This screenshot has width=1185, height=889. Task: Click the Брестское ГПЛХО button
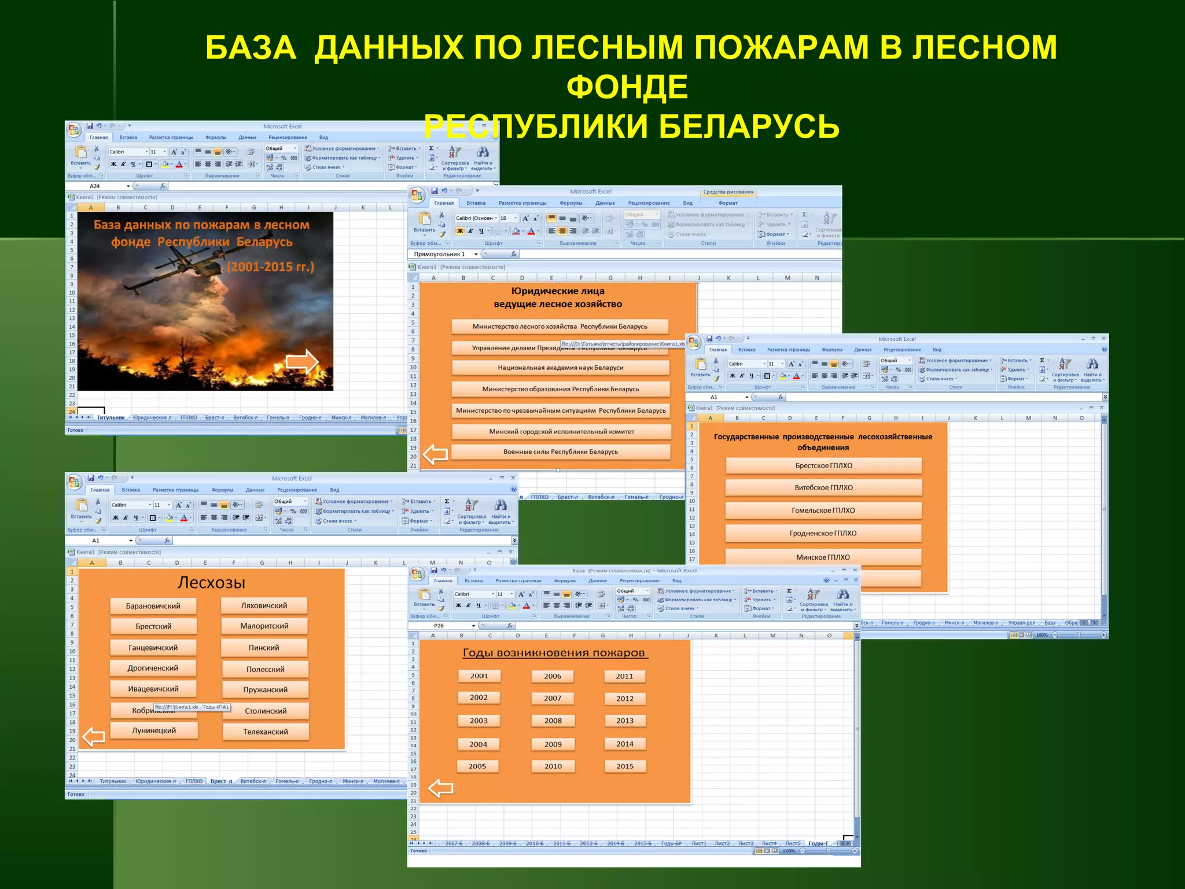[x=824, y=466]
